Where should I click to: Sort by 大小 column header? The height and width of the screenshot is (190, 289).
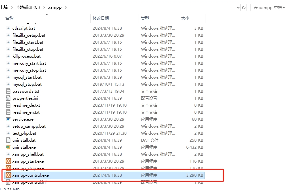185,18
